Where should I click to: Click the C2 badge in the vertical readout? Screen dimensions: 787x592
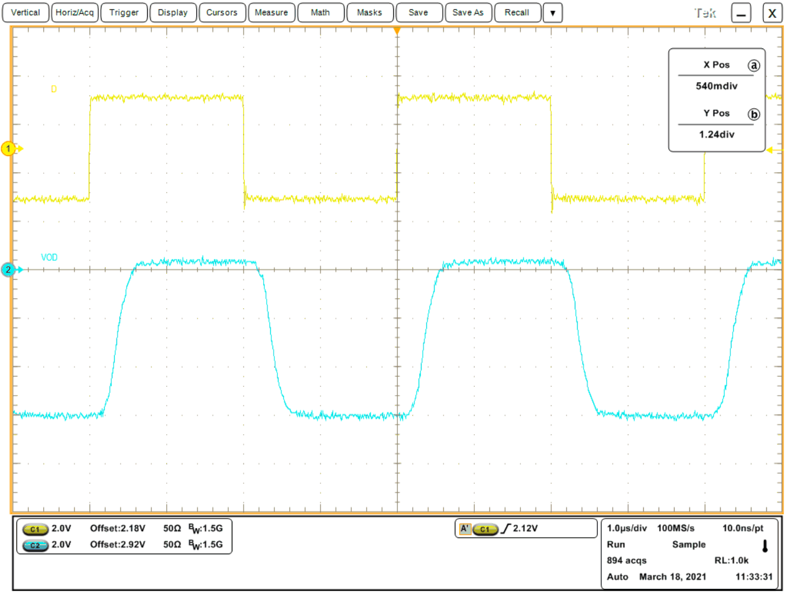[34, 545]
